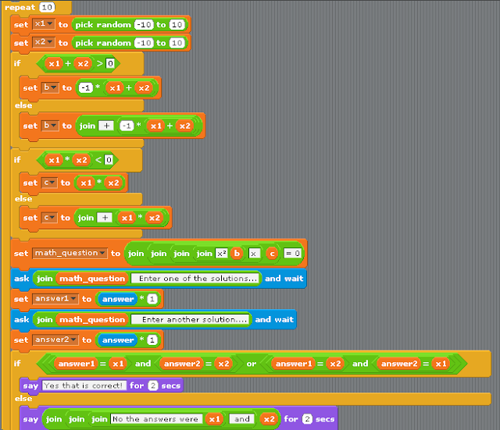This screenshot has height=430, width=500.
Task: Click the b variable reporter in math_question join
Action: 237,254
